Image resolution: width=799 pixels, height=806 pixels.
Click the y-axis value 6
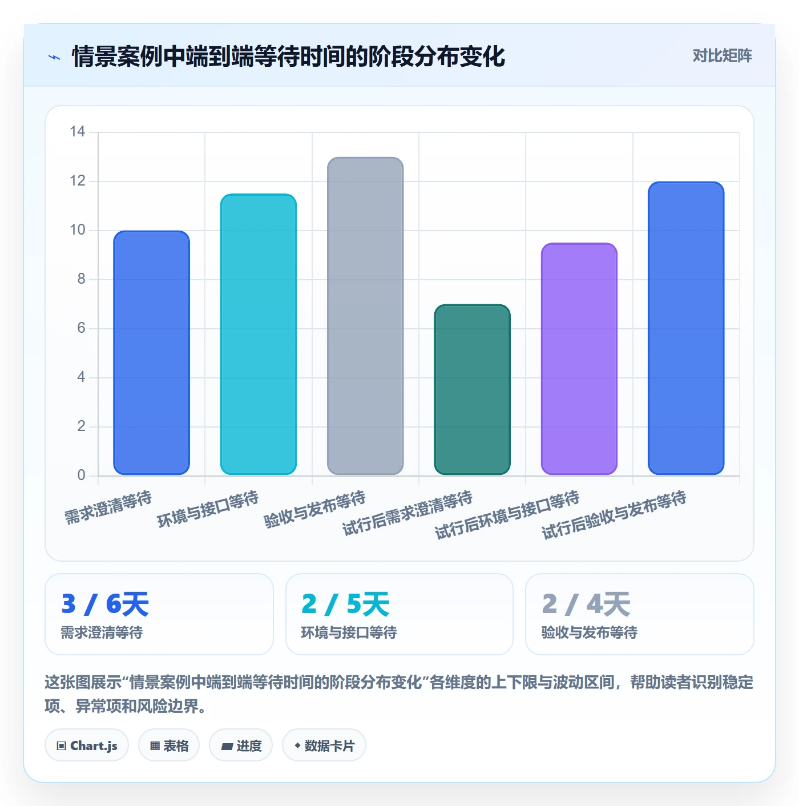[x=81, y=328]
